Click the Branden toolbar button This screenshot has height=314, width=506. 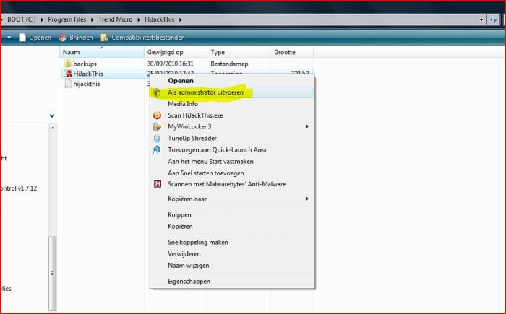[x=76, y=38]
